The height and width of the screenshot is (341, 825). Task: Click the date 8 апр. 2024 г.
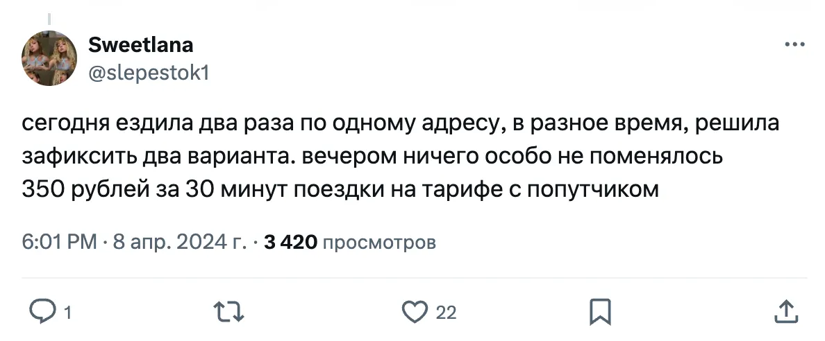tap(179, 242)
